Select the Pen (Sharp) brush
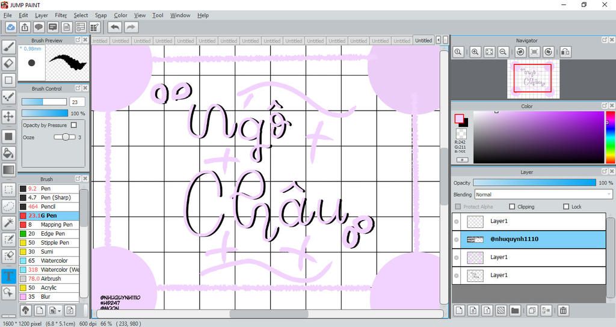 [49, 197]
